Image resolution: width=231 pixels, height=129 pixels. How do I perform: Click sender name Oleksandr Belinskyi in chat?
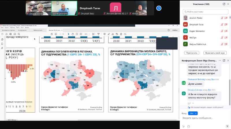tap(197, 79)
